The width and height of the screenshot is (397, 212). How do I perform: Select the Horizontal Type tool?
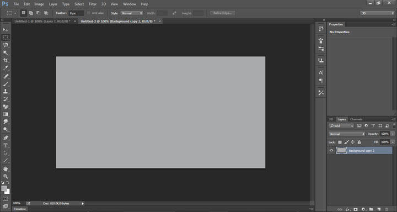pos(6,145)
